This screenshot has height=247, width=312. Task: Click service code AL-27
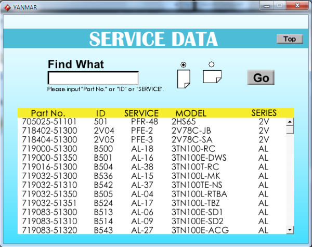point(142,230)
